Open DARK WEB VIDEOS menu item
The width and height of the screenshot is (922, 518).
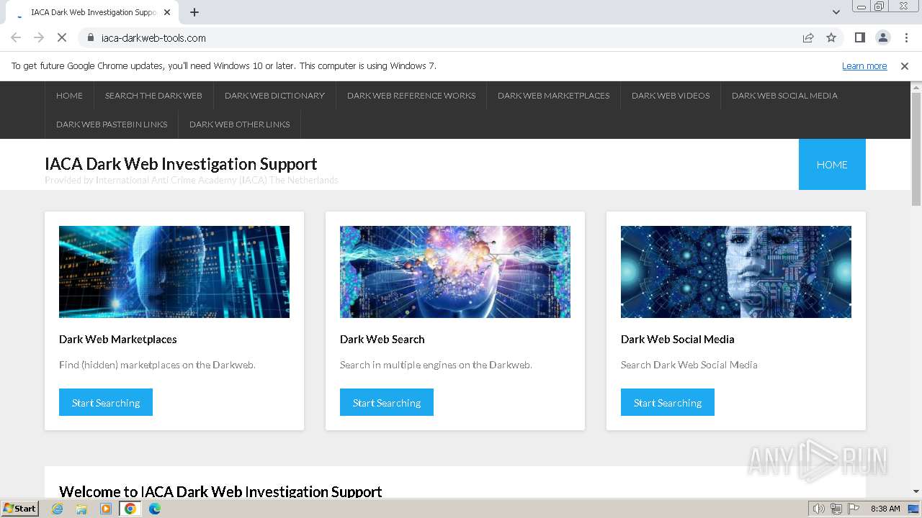tap(671, 96)
